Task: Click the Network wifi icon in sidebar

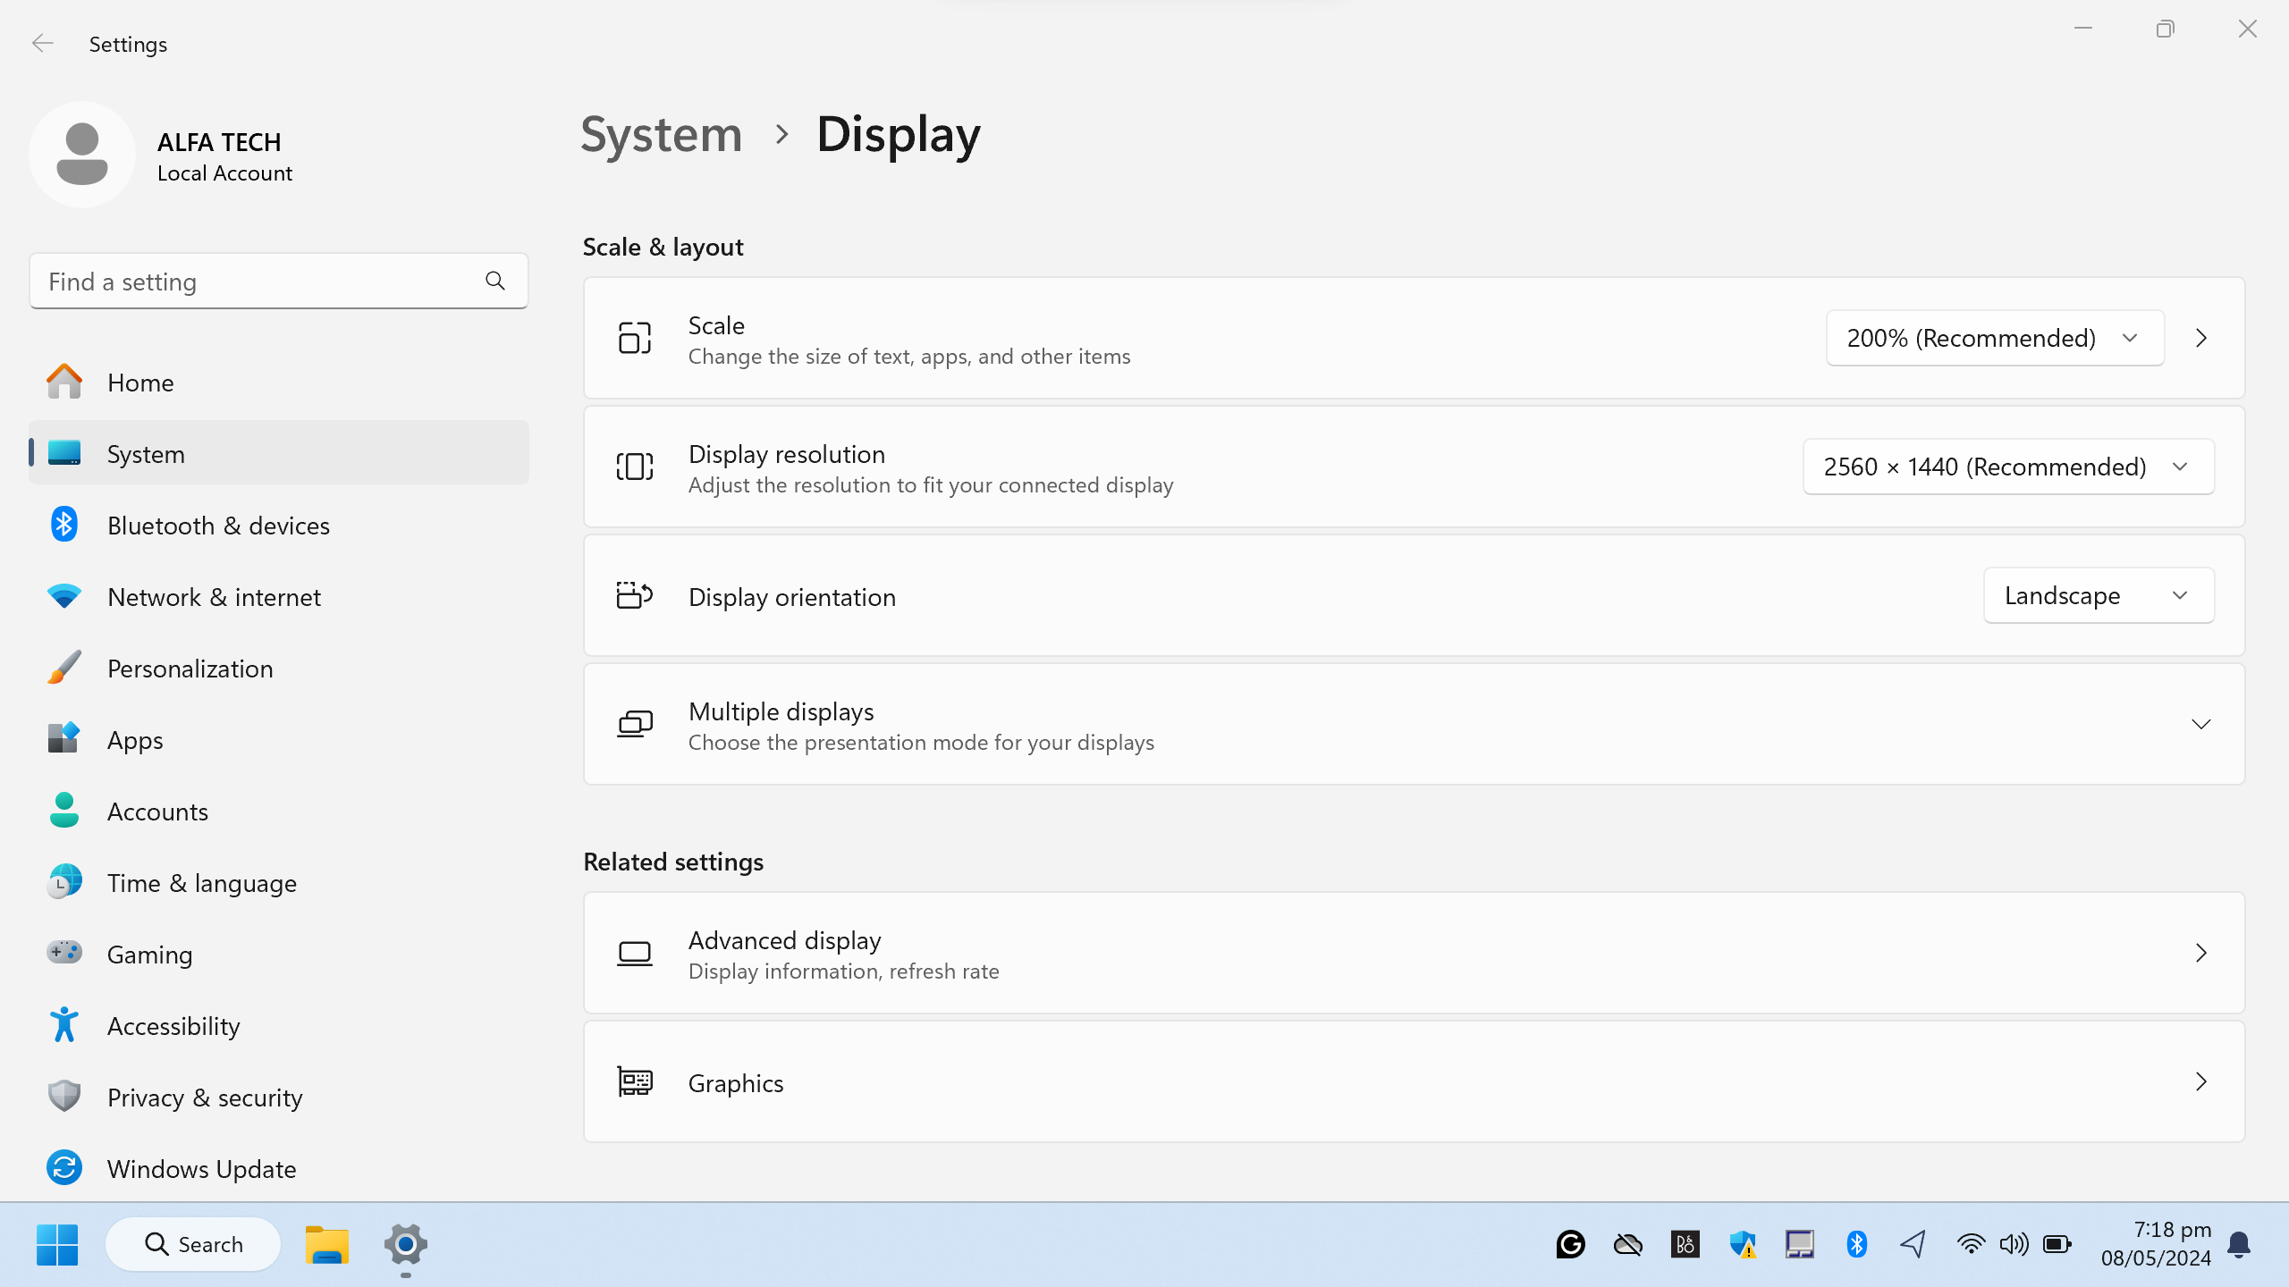Action: click(64, 596)
